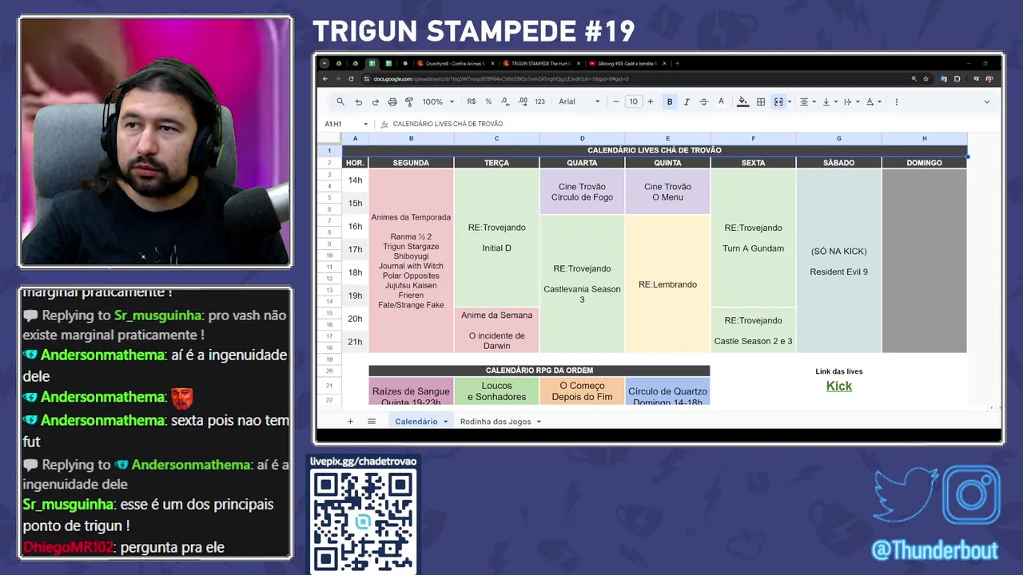Open text wrapping dropdown

pos(851,101)
